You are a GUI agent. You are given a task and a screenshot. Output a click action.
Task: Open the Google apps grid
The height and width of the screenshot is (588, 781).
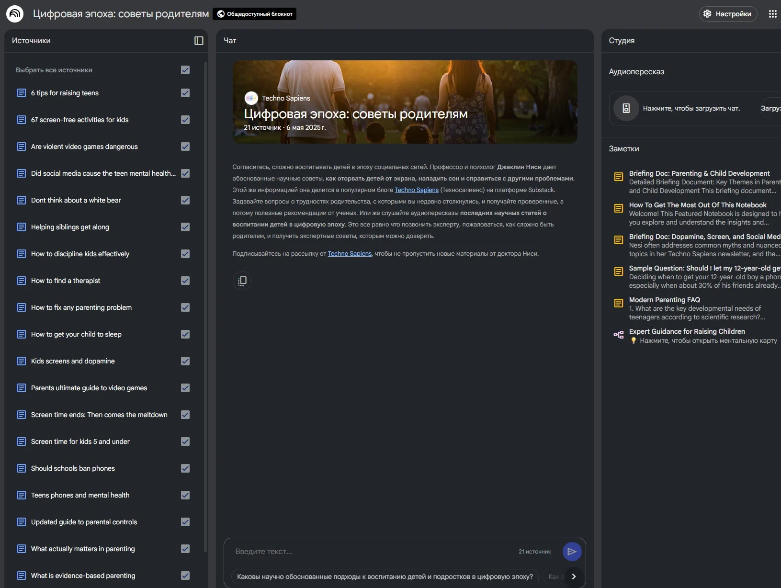[772, 14]
